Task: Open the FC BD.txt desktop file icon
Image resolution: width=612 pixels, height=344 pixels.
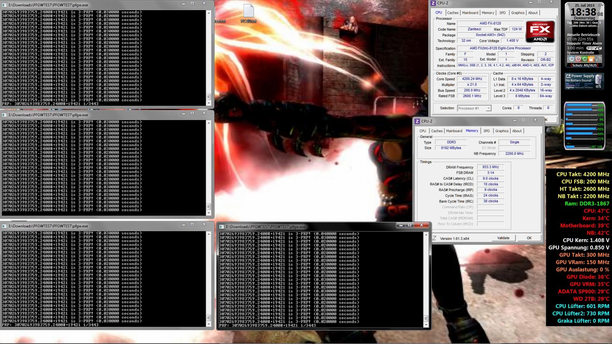Action: (x=248, y=13)
